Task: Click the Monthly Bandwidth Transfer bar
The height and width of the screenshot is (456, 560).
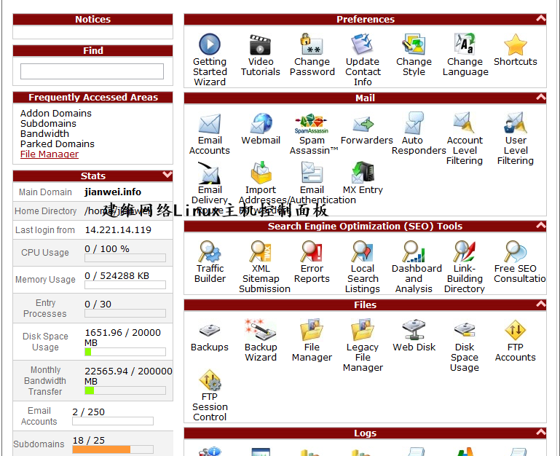Action: (x=125, y=390)
